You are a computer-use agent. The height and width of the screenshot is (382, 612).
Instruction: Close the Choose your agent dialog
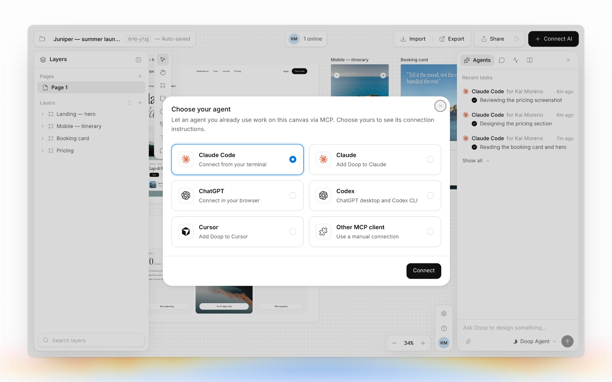(440, 106)
